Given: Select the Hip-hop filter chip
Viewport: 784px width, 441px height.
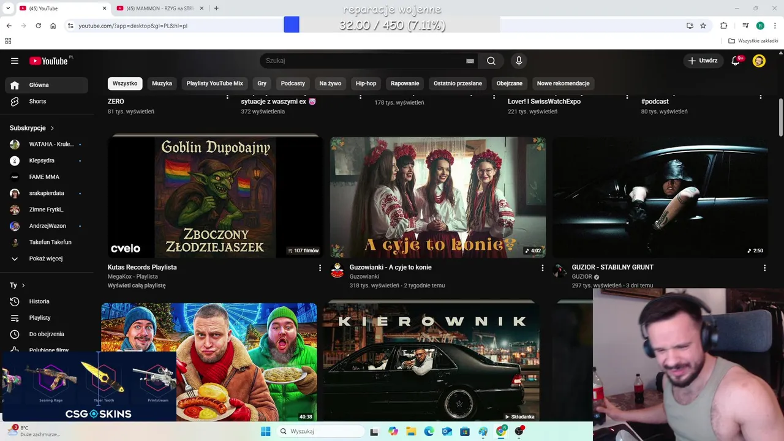Looking at the screenshot, I should point(366,83).
